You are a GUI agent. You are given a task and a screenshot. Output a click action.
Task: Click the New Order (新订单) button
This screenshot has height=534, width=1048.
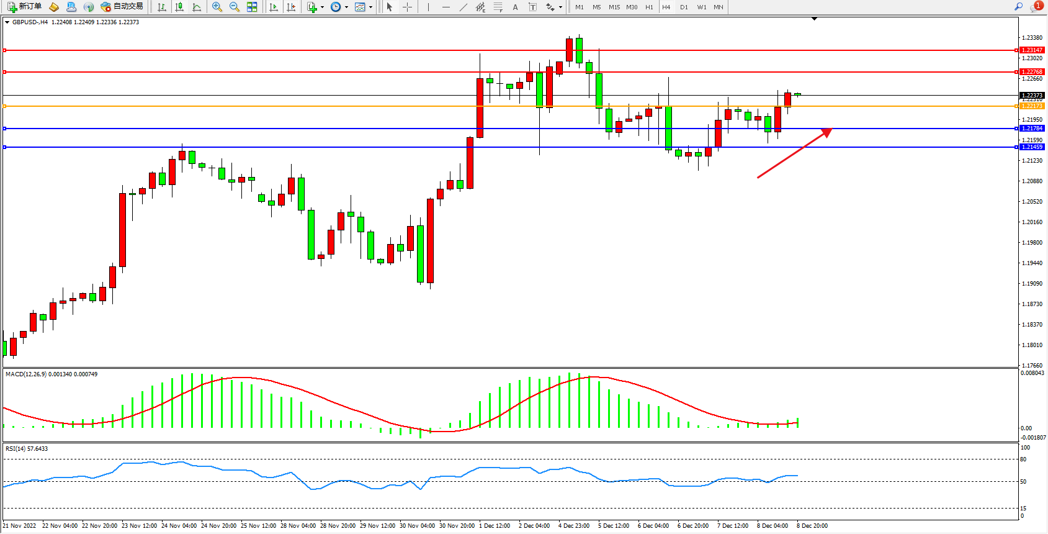tap(25, 7)
